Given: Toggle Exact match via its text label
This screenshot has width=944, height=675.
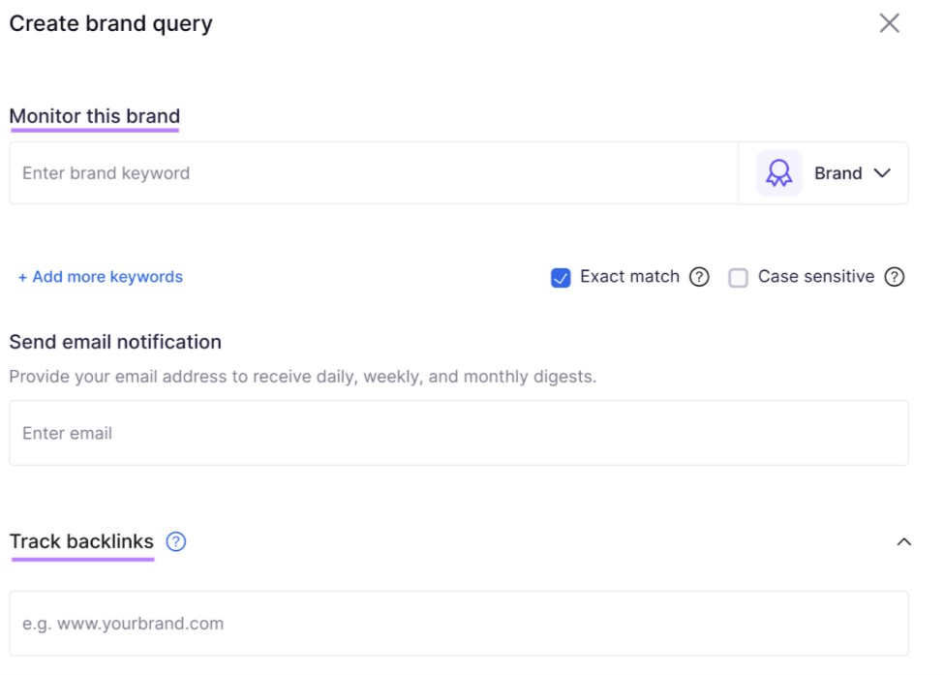Looking at the screenshot, I should [629, 276].
